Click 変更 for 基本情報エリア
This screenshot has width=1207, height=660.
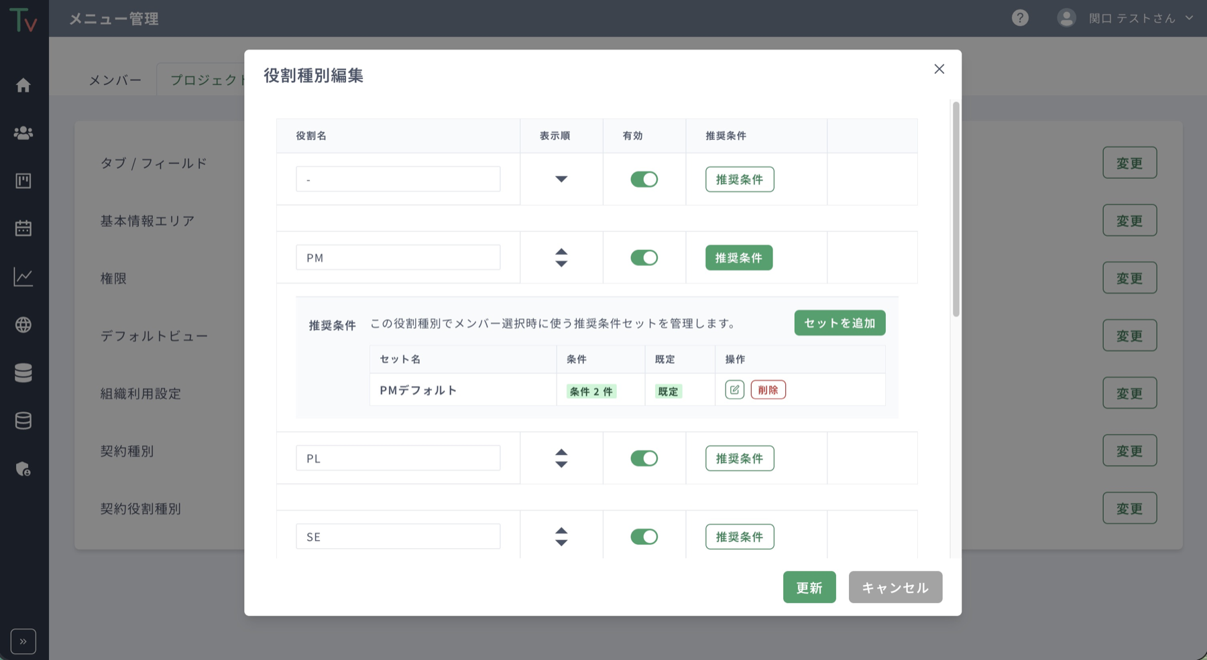click(1129, 220)
